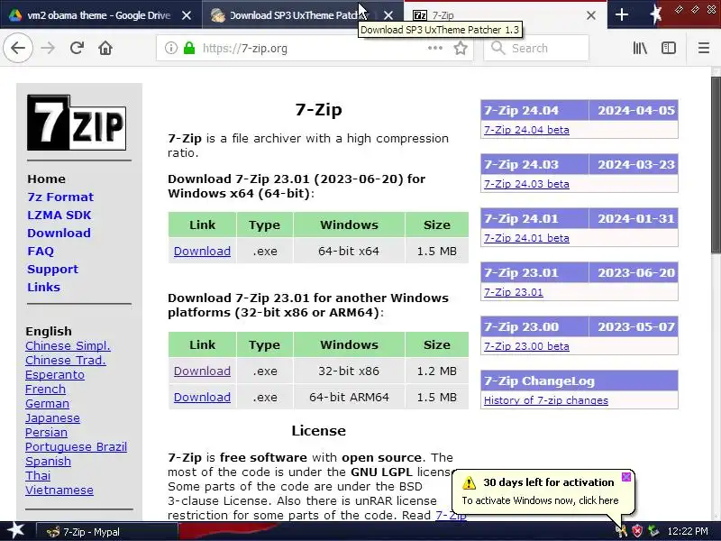
Task: Click the 12:22 PM taskbar clock
Action: point(688,531)
